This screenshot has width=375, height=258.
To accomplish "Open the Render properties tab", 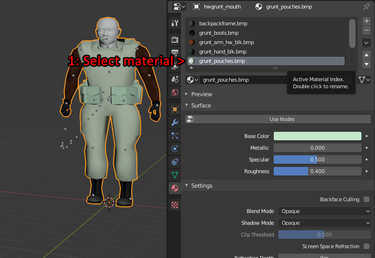I will pyautogui.click(x=175, y=39).
